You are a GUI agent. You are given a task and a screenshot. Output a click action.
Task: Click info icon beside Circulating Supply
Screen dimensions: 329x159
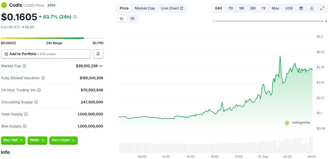click(x=36, y=102)
